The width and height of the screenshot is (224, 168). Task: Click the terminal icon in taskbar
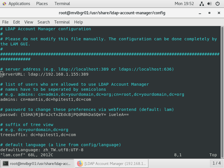pyautogui.click(x=6, y=164)
